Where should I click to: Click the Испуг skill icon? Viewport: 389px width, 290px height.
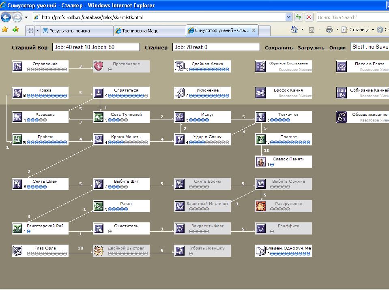(180, 117)
